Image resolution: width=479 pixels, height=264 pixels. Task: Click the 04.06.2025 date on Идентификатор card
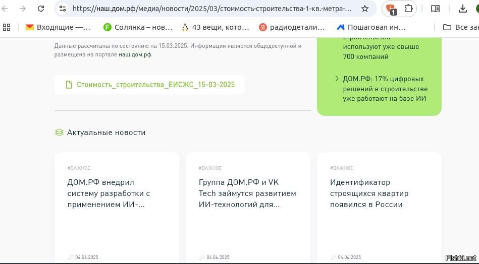point(349,257)
